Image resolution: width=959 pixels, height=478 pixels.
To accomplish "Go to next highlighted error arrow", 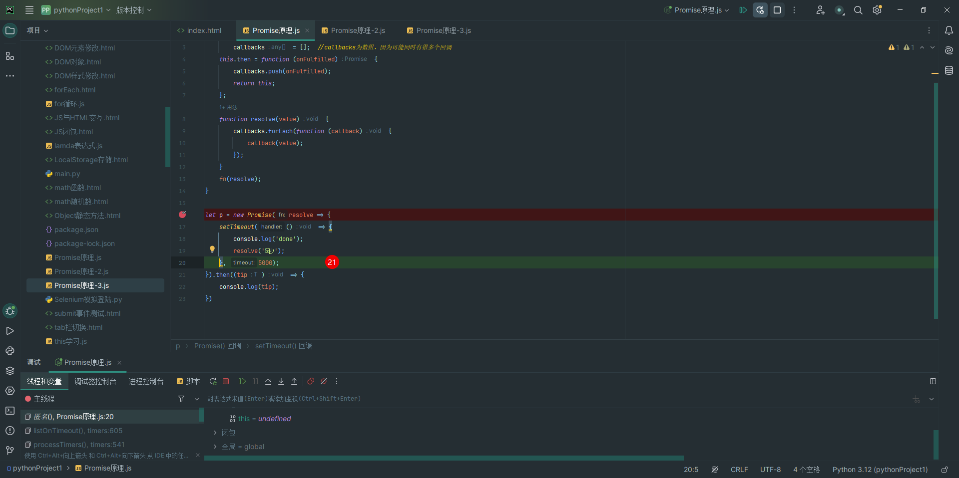I will tap(933, 47).
